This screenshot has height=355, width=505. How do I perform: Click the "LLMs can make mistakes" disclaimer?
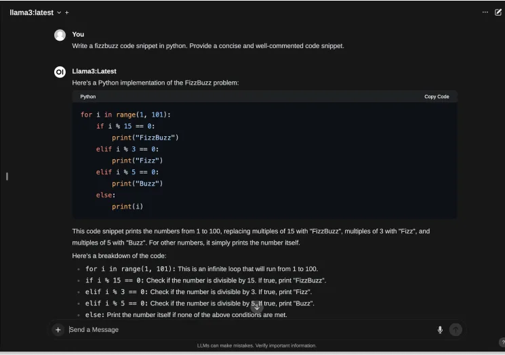(257, 346)
